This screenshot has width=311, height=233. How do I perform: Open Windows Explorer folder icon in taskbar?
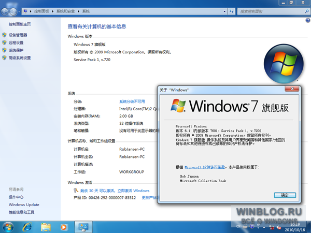(x=46, y=227)
